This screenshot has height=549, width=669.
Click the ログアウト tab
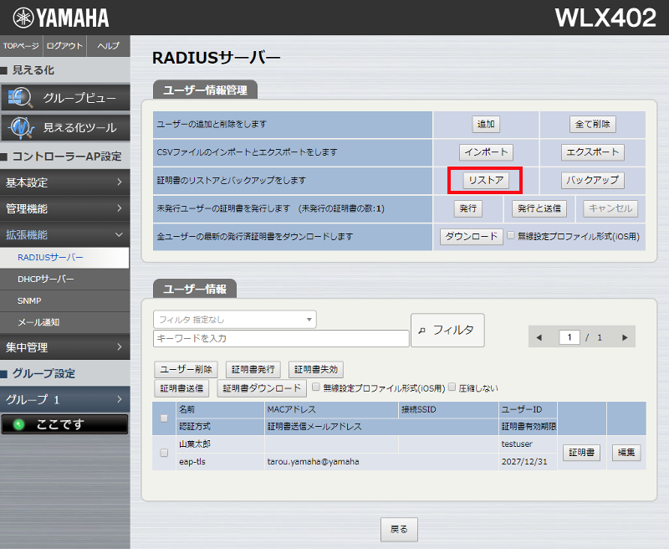click(64, 46)
